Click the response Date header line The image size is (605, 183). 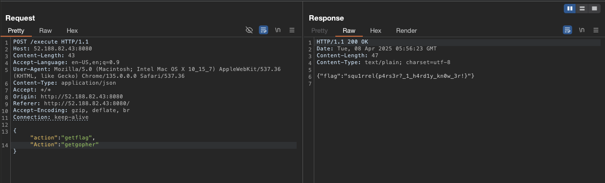tap(377, 49)
